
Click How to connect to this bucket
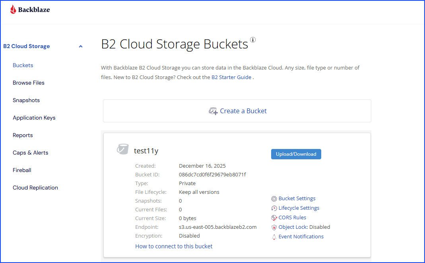(174, 246)
